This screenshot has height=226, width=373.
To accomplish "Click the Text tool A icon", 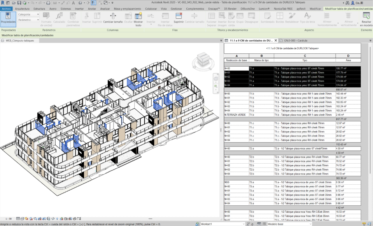I will pos(73,3).
